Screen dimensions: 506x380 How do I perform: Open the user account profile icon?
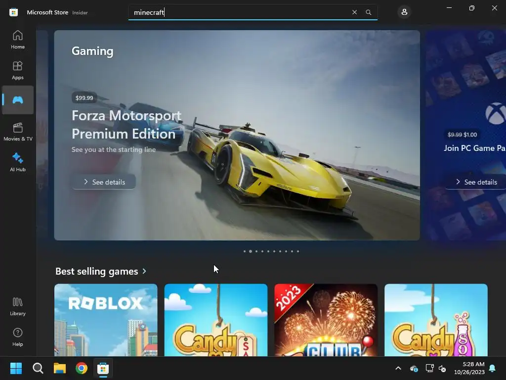404,12
